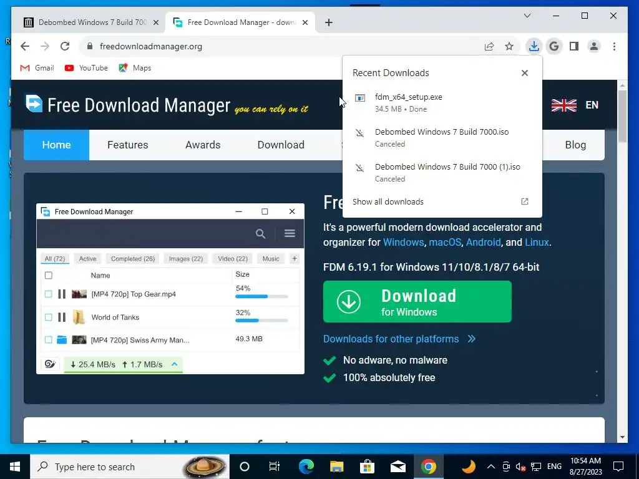639x479 pixels.
Task: Tick the checkbox for World of Tanks
Action: 49,317
